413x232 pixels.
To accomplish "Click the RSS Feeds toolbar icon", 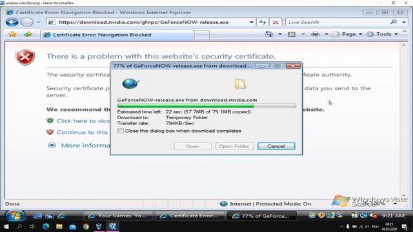I will (x=292, y=34).
